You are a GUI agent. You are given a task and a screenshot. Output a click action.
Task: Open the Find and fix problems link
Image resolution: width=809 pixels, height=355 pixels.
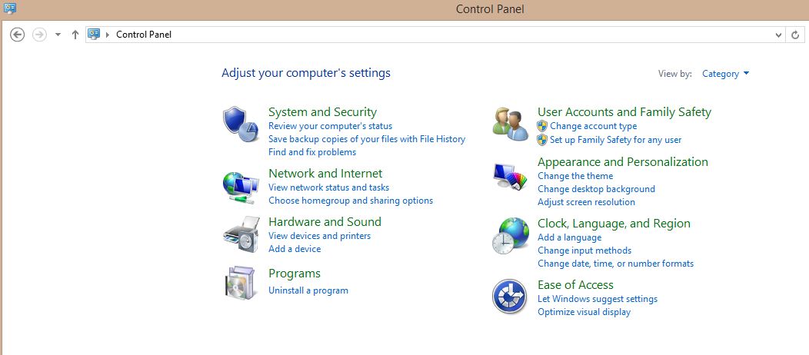[311, 152]
